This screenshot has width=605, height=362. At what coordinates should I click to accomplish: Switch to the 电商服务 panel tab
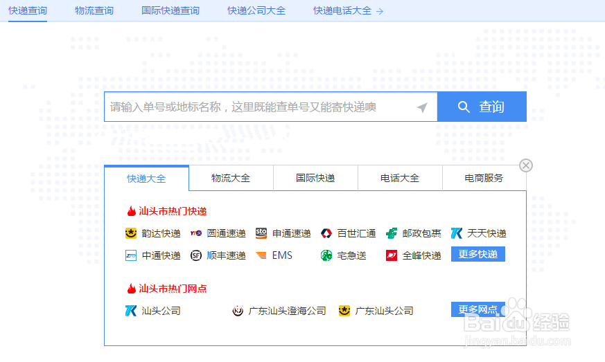click(484, 178)
